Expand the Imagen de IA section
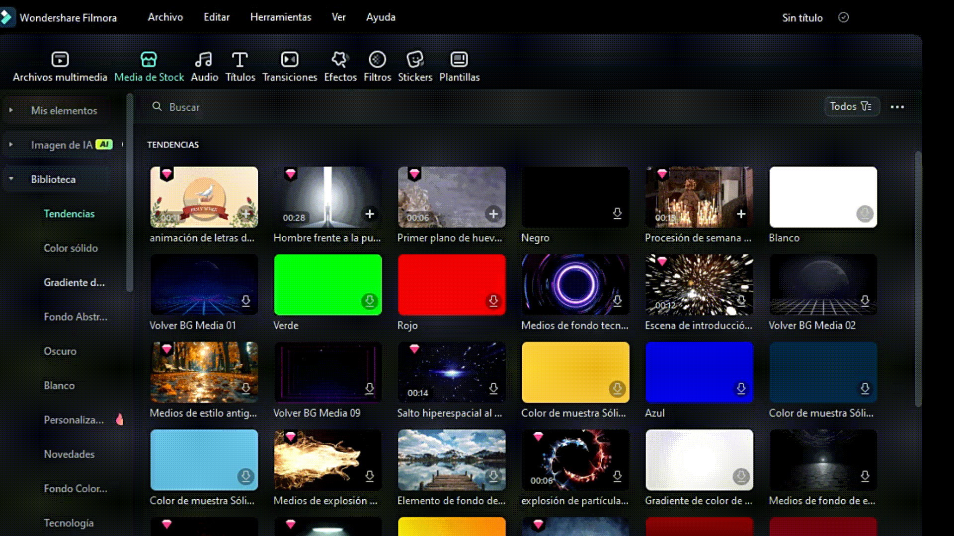 [x=11, y=144]
